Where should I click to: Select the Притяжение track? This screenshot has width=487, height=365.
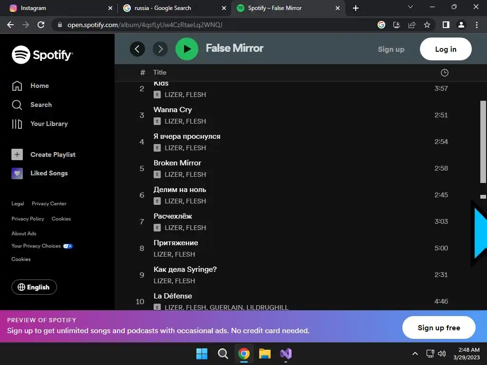pyautogui.click(x=176, y=243)
